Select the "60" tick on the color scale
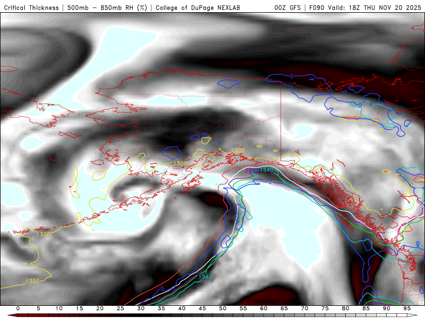This screenshot has height=318, width=425. (263, 308)
